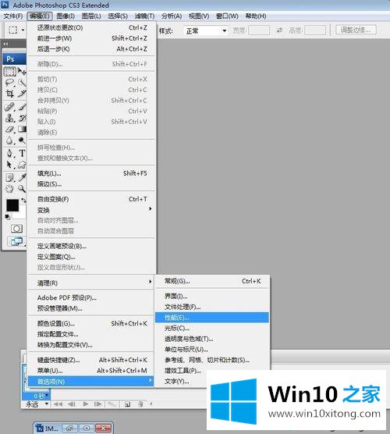Toggle Quick Mask mode
The image size is (390, 434).
(x=16, y=229)
